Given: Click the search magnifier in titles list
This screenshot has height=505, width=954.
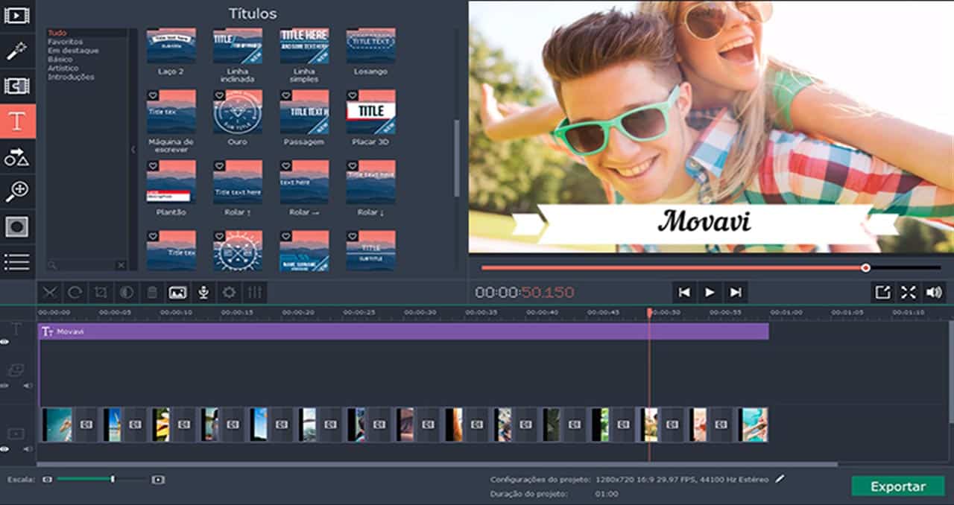Looking at the screenshot, I should [51, 265].
